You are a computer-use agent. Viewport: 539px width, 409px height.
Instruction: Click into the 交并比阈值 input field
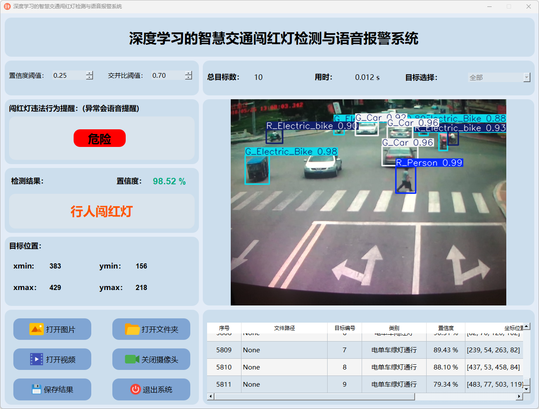point(168,76)
